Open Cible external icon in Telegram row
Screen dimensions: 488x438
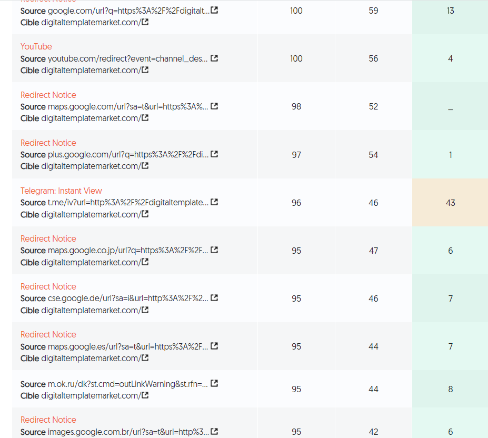(x=145, y=214)
